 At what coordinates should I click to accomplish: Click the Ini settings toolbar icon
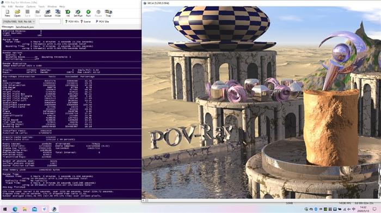pyautogui.click(x=68, y=13)
